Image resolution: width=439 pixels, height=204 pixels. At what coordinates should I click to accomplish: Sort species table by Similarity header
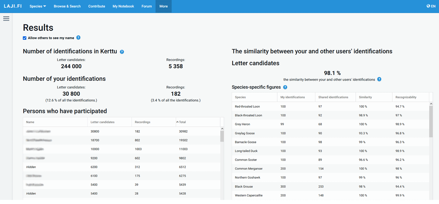click(x=366, y=97)
